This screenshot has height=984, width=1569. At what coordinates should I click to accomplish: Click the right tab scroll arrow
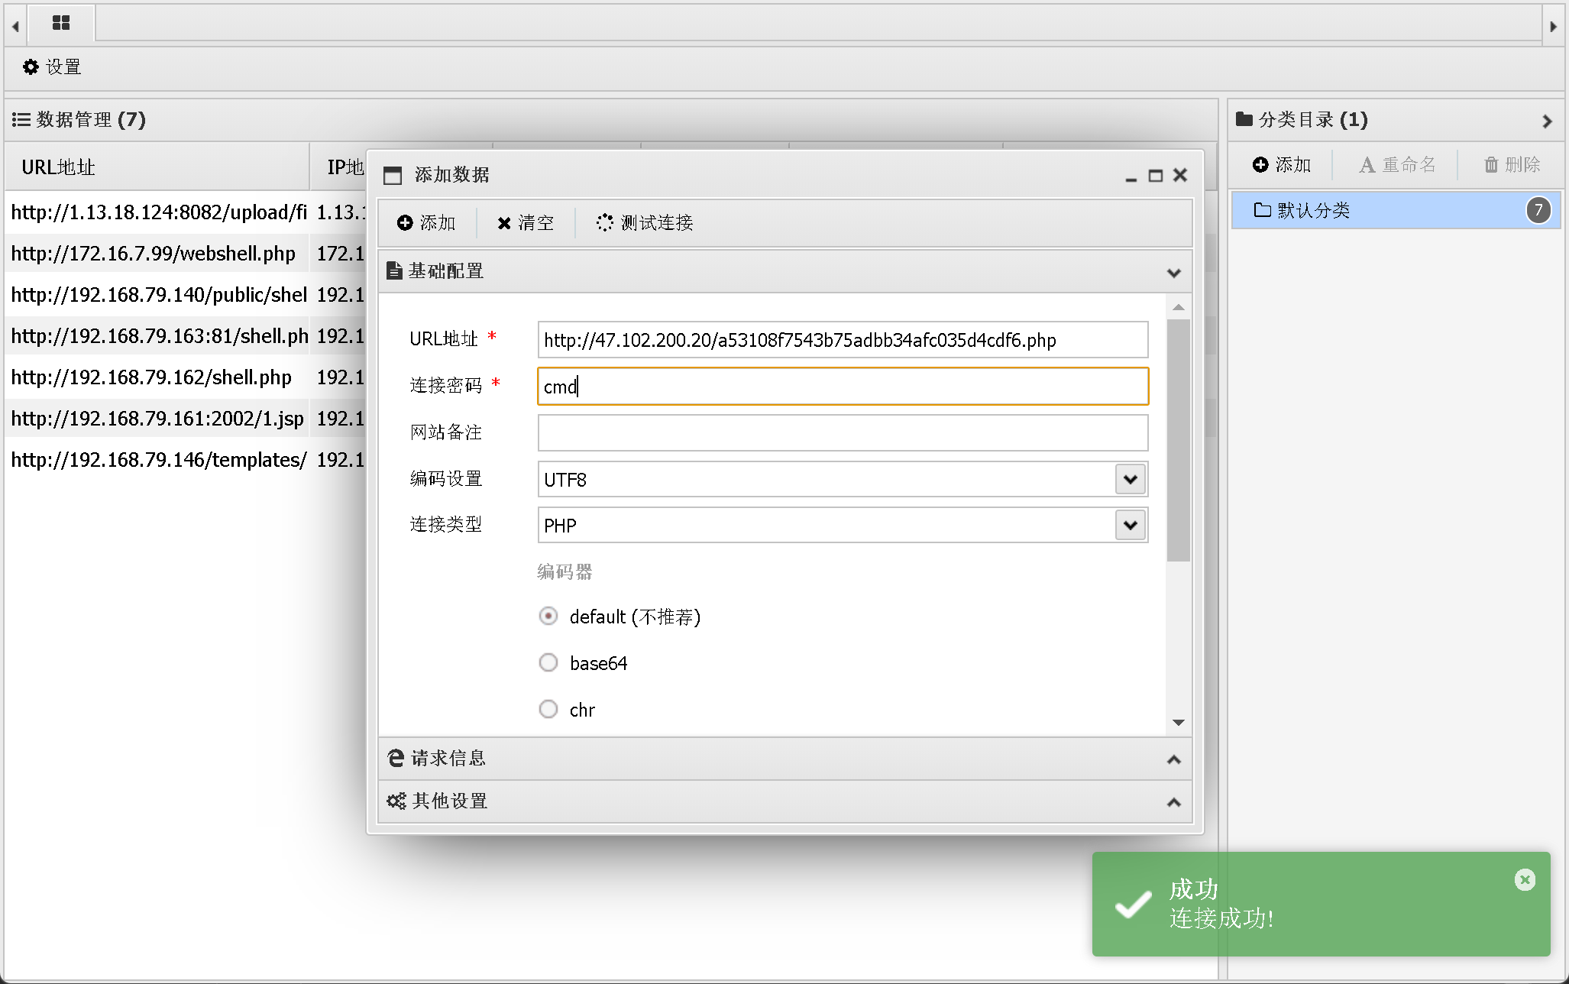pos(1553,26)
